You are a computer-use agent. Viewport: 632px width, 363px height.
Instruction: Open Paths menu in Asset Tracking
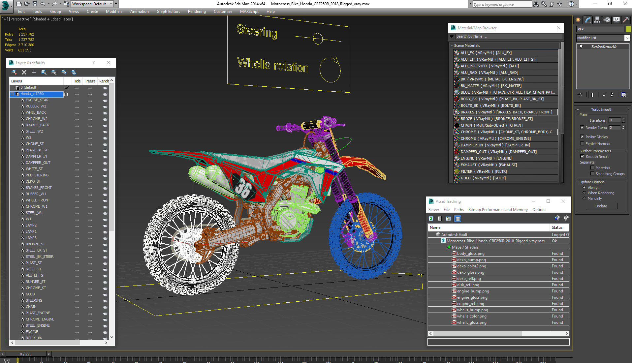[x=459, y=210]
